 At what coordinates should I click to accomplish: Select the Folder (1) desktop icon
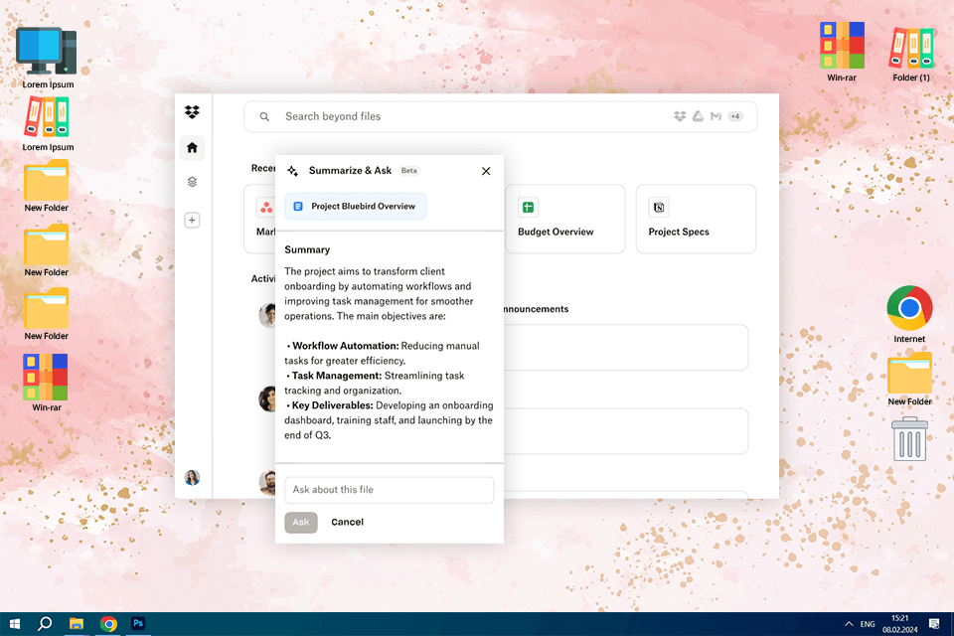(911, 54)
